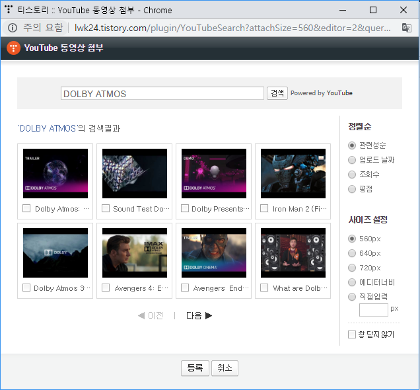420x390 pixels.
Task: Click the Tistory favicon in title bar
Action: coord(9,9)
